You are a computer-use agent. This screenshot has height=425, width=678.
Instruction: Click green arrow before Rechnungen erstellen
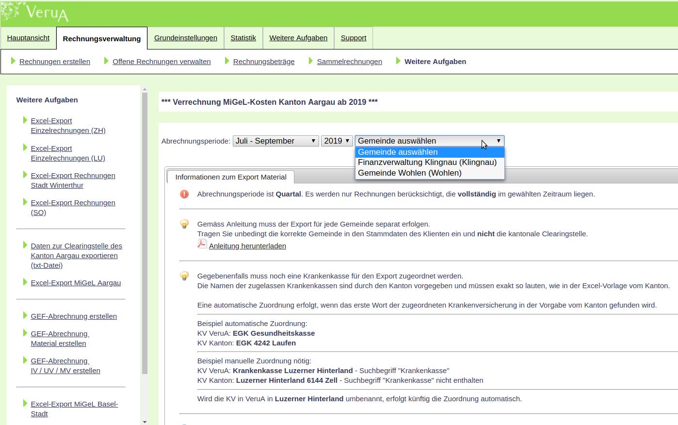click(14, 61)
